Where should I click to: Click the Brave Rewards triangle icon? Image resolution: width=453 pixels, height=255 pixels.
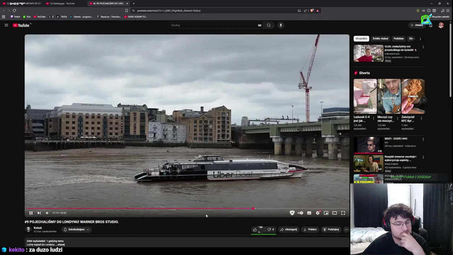(x=317, y=11)
